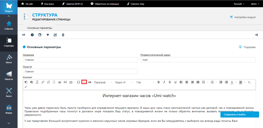This screenshot has height=128, width=263.
Task: Apply the text color swatch
Action: point(232,82)
